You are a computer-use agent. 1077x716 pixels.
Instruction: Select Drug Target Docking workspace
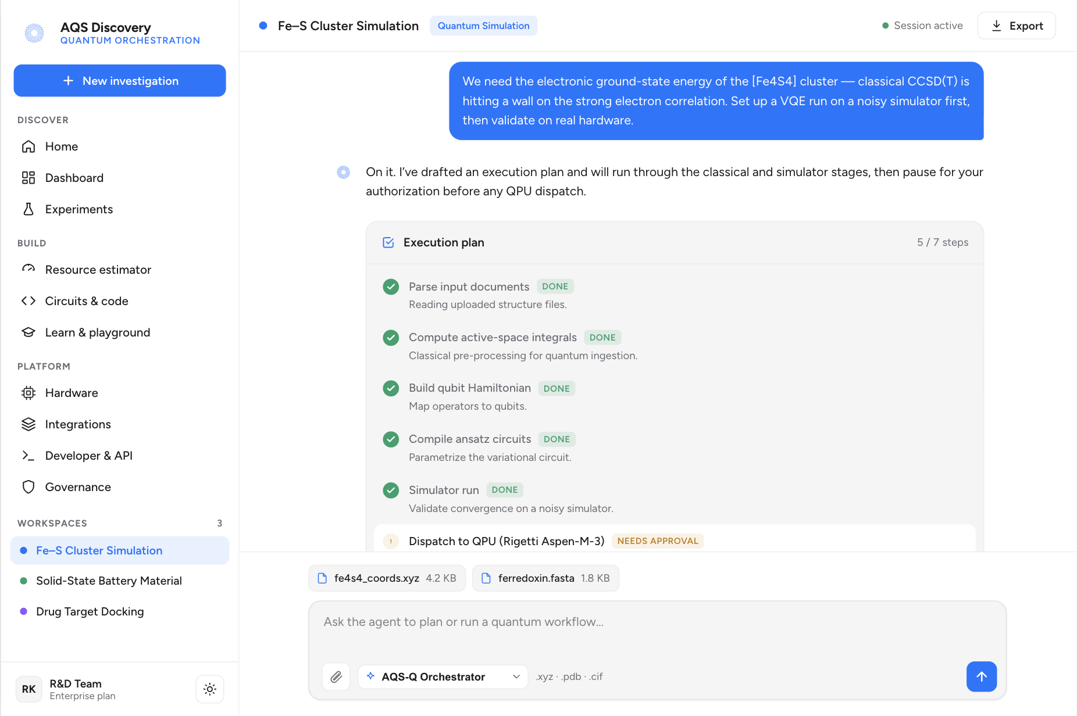(120, 611)
